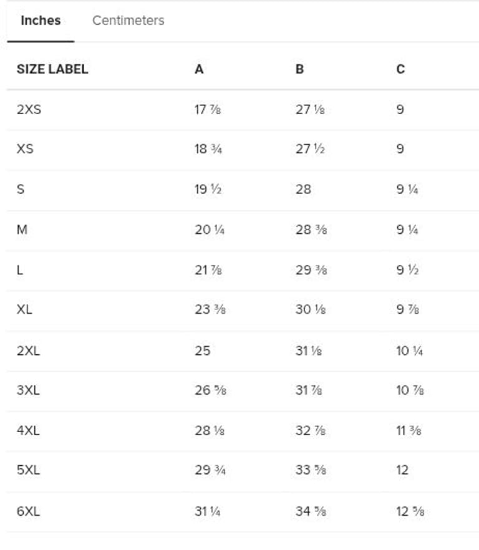Click the 6XL B measurement 34 ⅝
Screen dimensions: 479x550
tap(310, 511)
